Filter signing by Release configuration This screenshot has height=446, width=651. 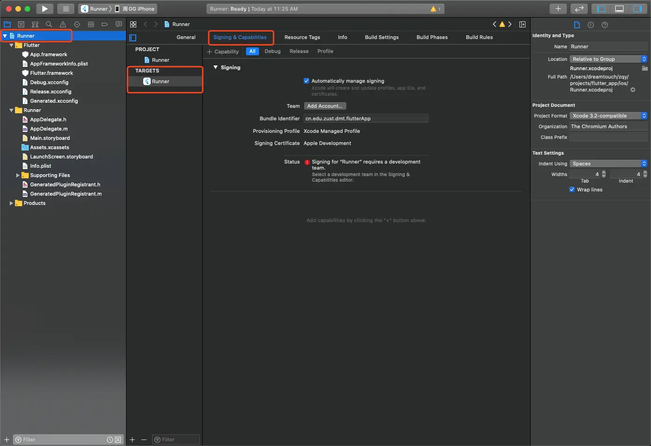pos(299,51)
